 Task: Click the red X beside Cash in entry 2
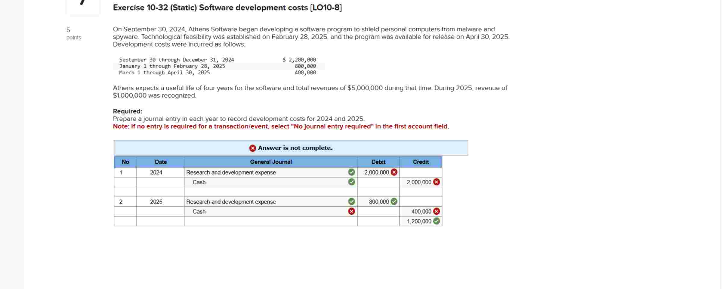(x=351, y=212)
